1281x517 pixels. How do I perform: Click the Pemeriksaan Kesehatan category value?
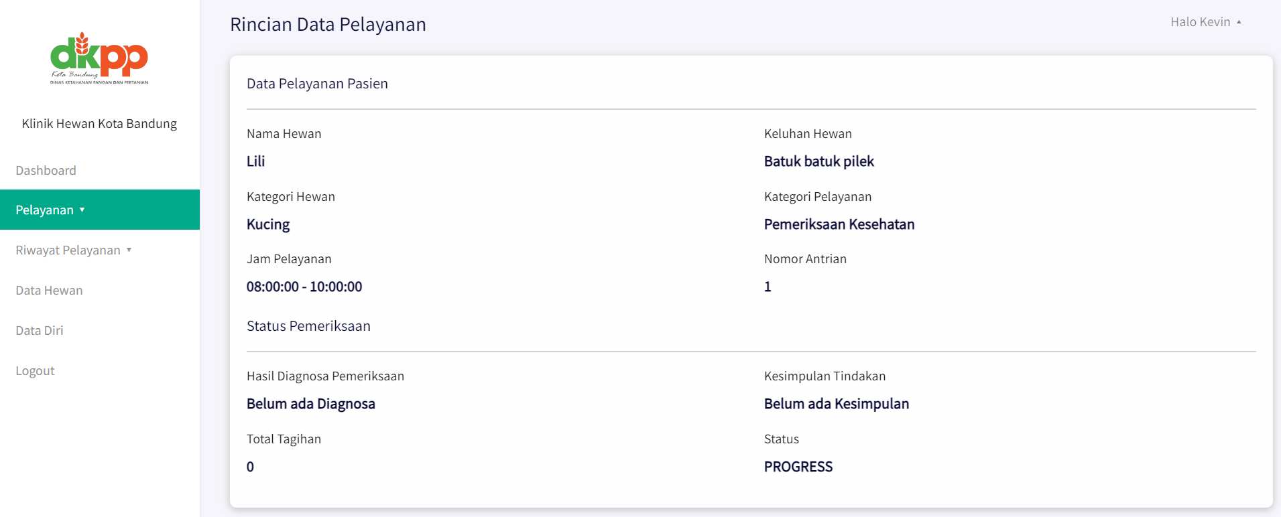point(839,224)
